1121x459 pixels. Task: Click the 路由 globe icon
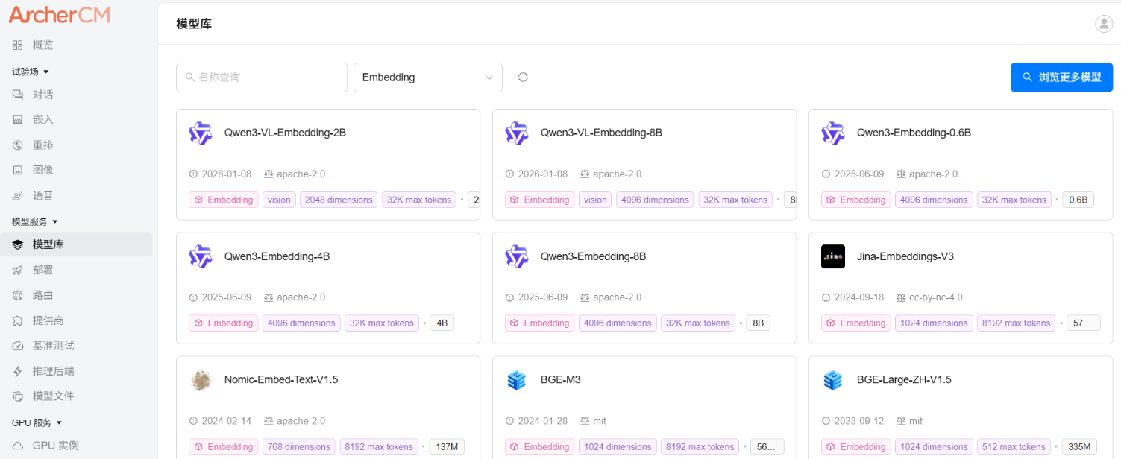coord(18,295)
